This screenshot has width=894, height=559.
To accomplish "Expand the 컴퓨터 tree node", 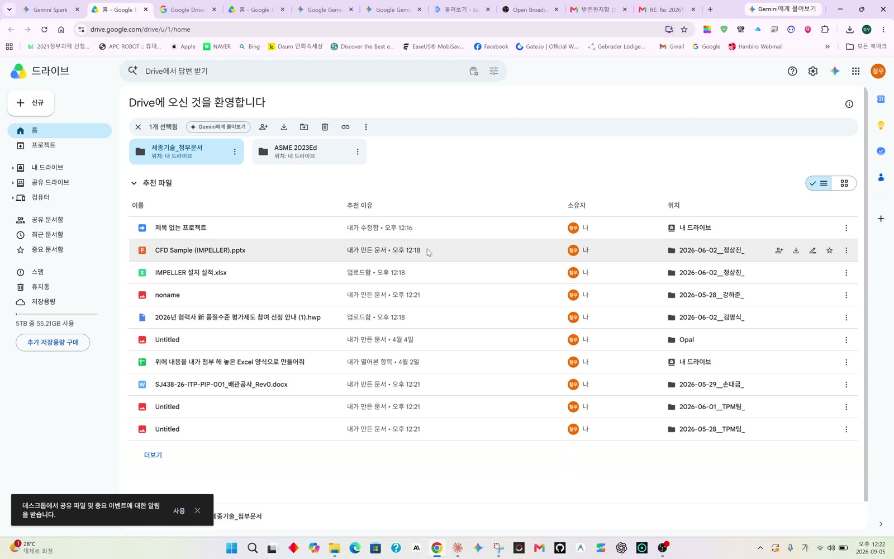I will (x=13, y=198).
